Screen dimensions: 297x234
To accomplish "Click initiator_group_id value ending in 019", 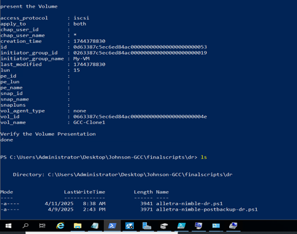I will pyautogui.click(x=140, y=53).
